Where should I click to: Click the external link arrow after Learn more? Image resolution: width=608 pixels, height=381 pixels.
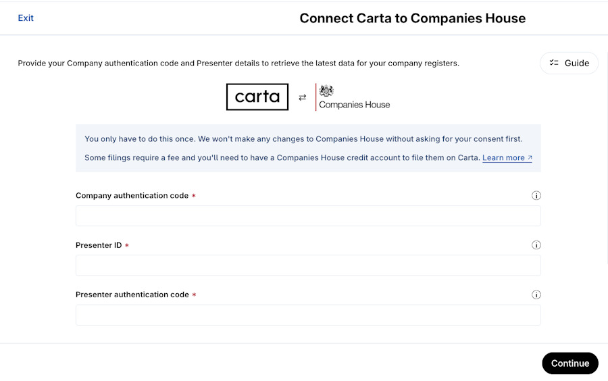pyautogui.click(x=530, y=158)
